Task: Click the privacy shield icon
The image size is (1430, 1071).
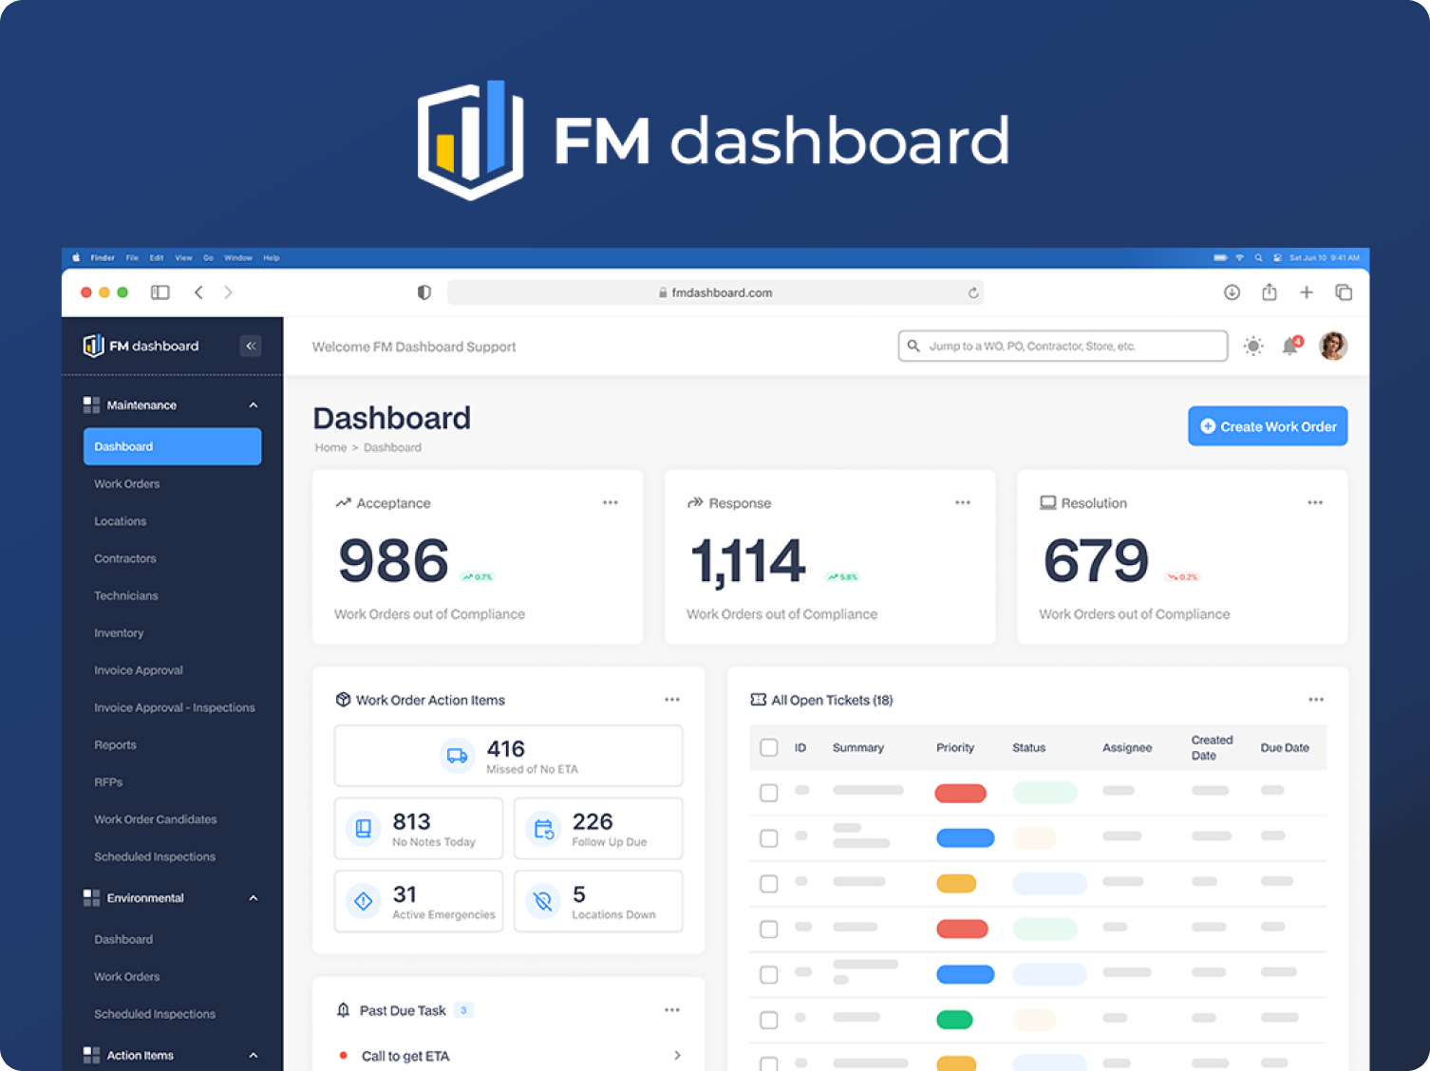Action: coord(424,292)
